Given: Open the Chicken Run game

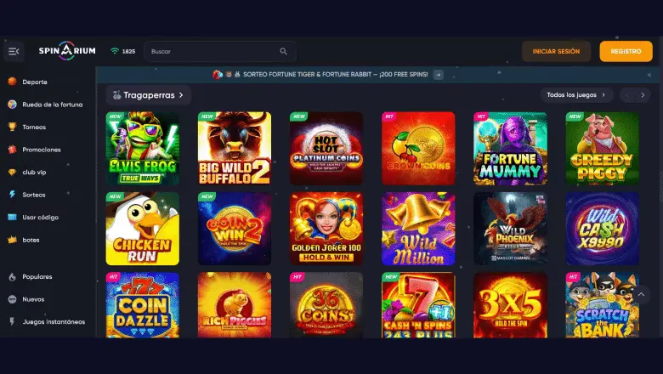Looking at the screenshot, I should [x=143, y=229].
